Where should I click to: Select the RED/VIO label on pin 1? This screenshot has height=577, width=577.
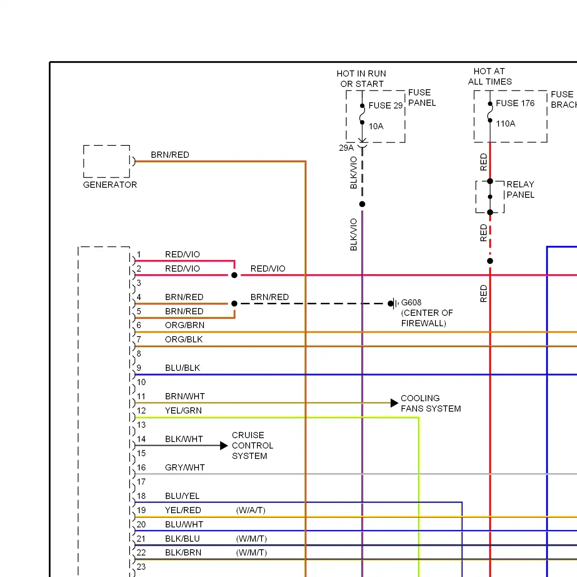click(x=182, y=254)
